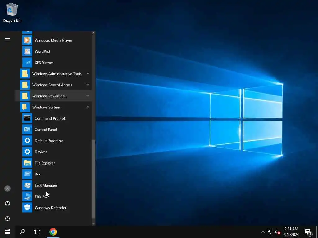This screenshot has width=318, height=238.
Task: Click the This PC icon
Action: pyautogui.click(x=27, y=196)
